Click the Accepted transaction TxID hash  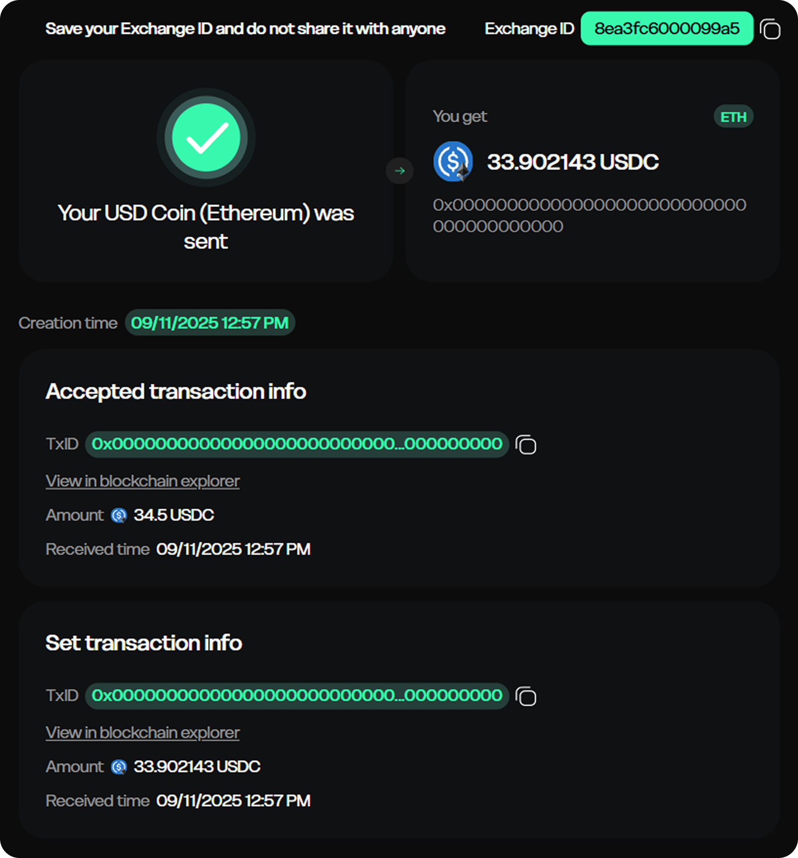(x=297, y=444)
